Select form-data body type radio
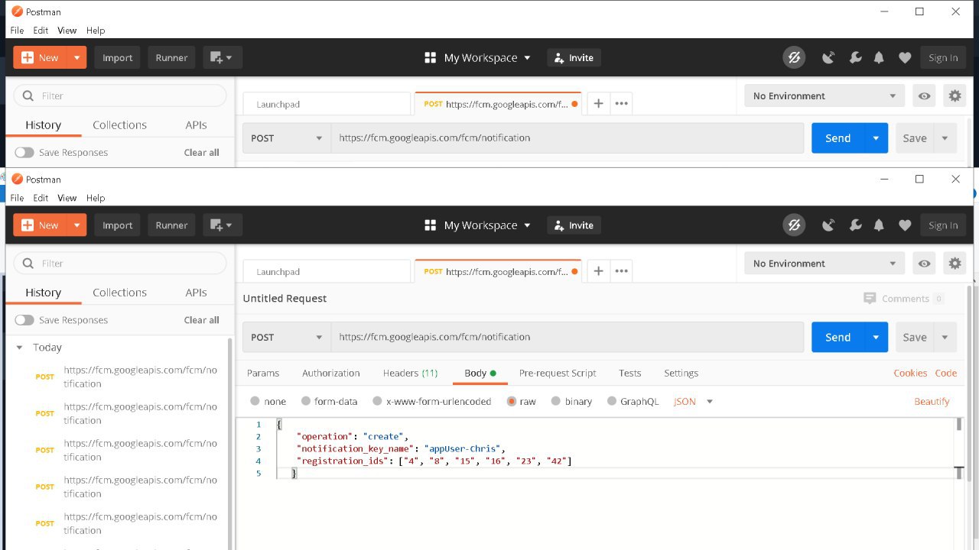The width and height of the screenshot is (979, 550). (x=306, y=401)
